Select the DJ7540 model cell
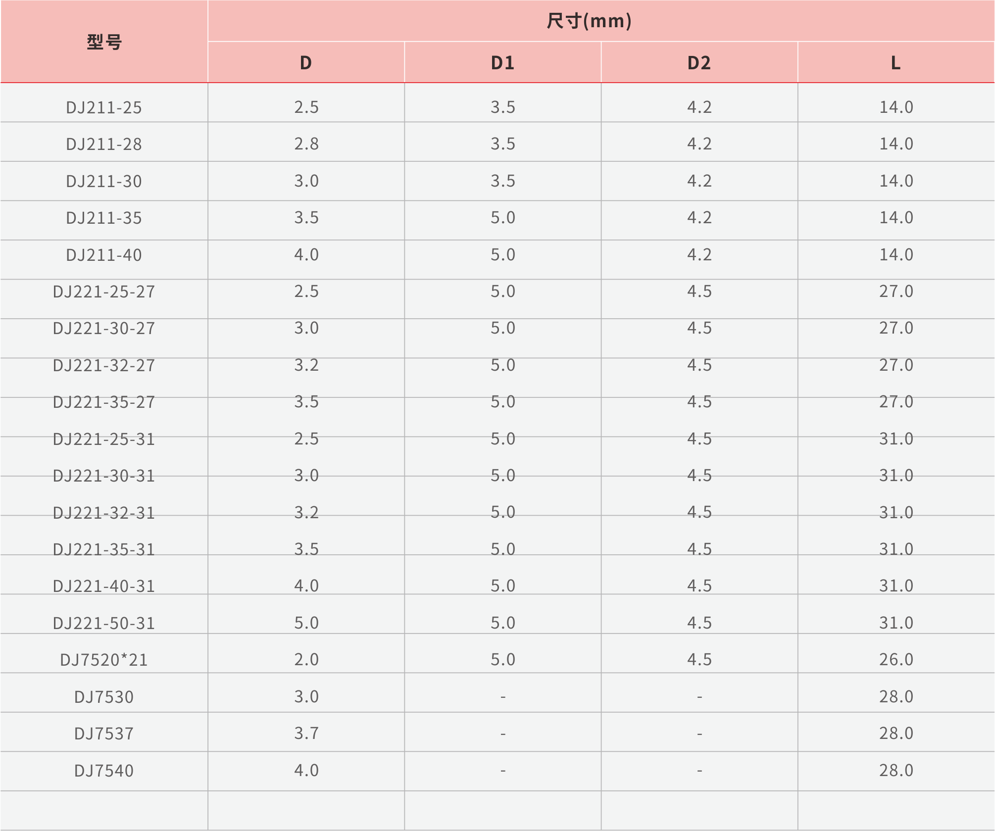This screenshot has height=831, width=995. [x=104, y=771]
